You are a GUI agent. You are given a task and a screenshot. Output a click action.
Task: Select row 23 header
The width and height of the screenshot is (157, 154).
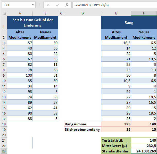[4, 151]
